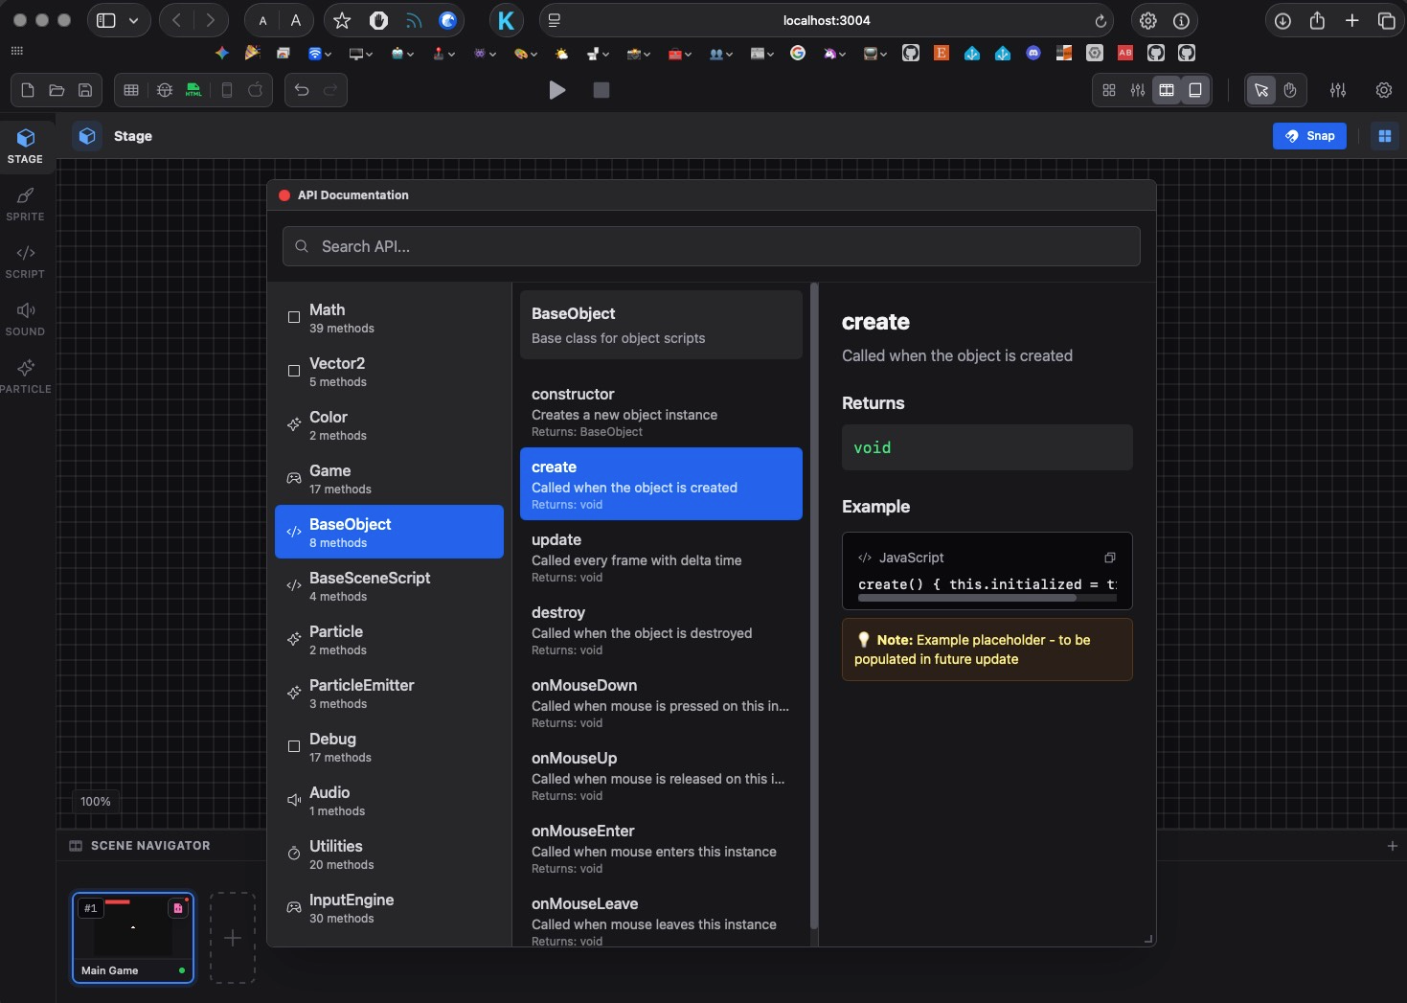Click the Apple export icon

(x=256, y=90)
